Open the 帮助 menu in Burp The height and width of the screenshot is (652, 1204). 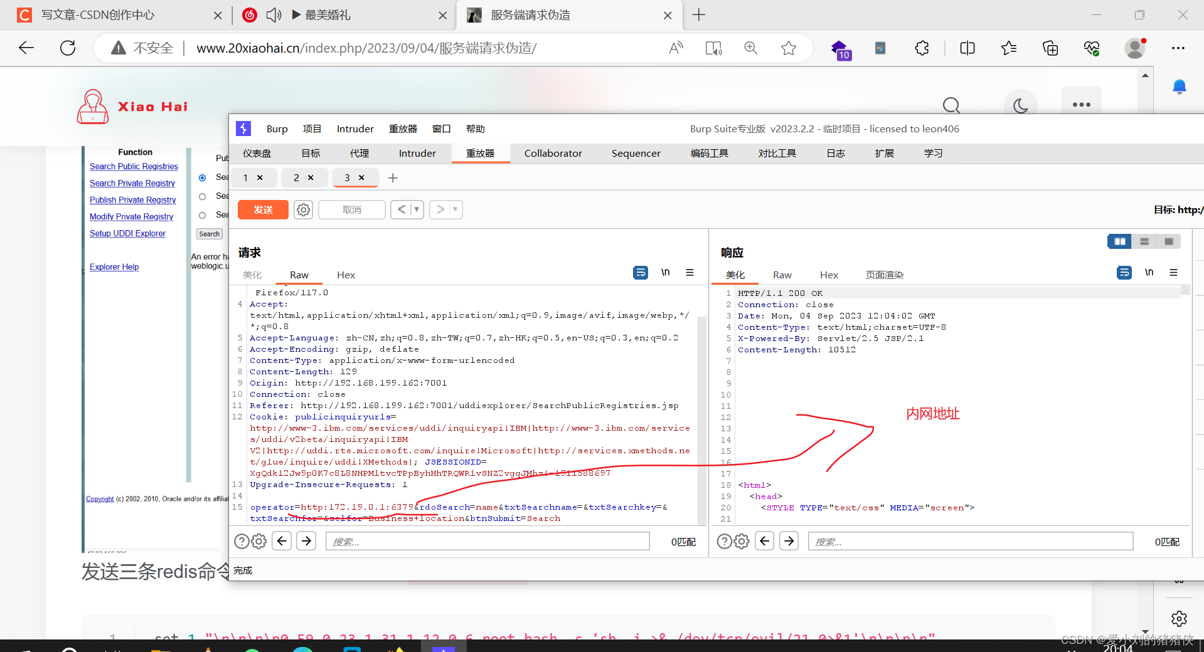tap(476, 129)
